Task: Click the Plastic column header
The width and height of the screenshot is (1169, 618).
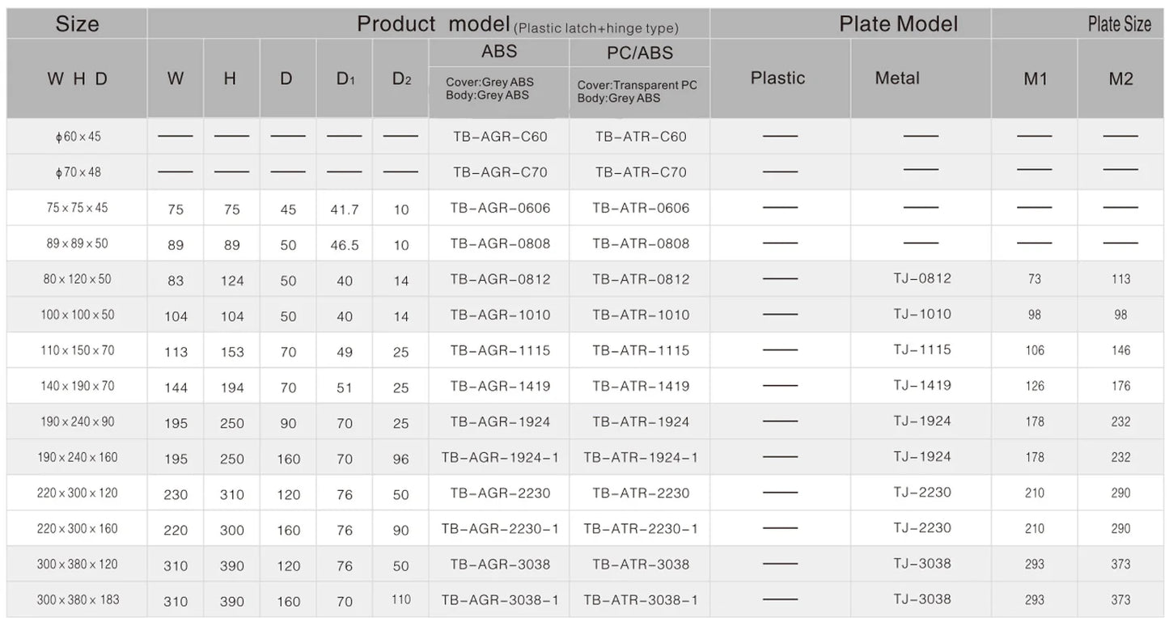Action: 778,78
